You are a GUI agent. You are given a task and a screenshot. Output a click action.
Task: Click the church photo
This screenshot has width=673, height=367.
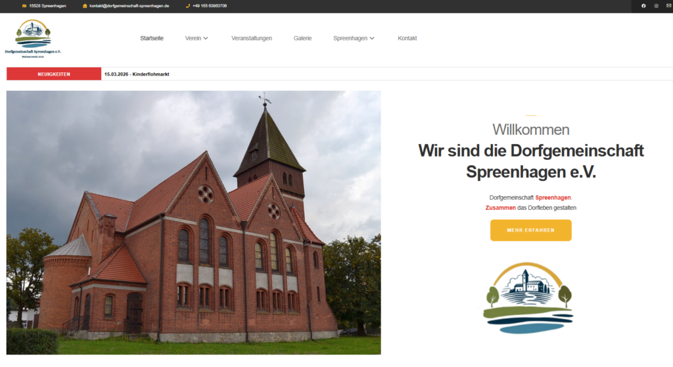click(193, 222)
